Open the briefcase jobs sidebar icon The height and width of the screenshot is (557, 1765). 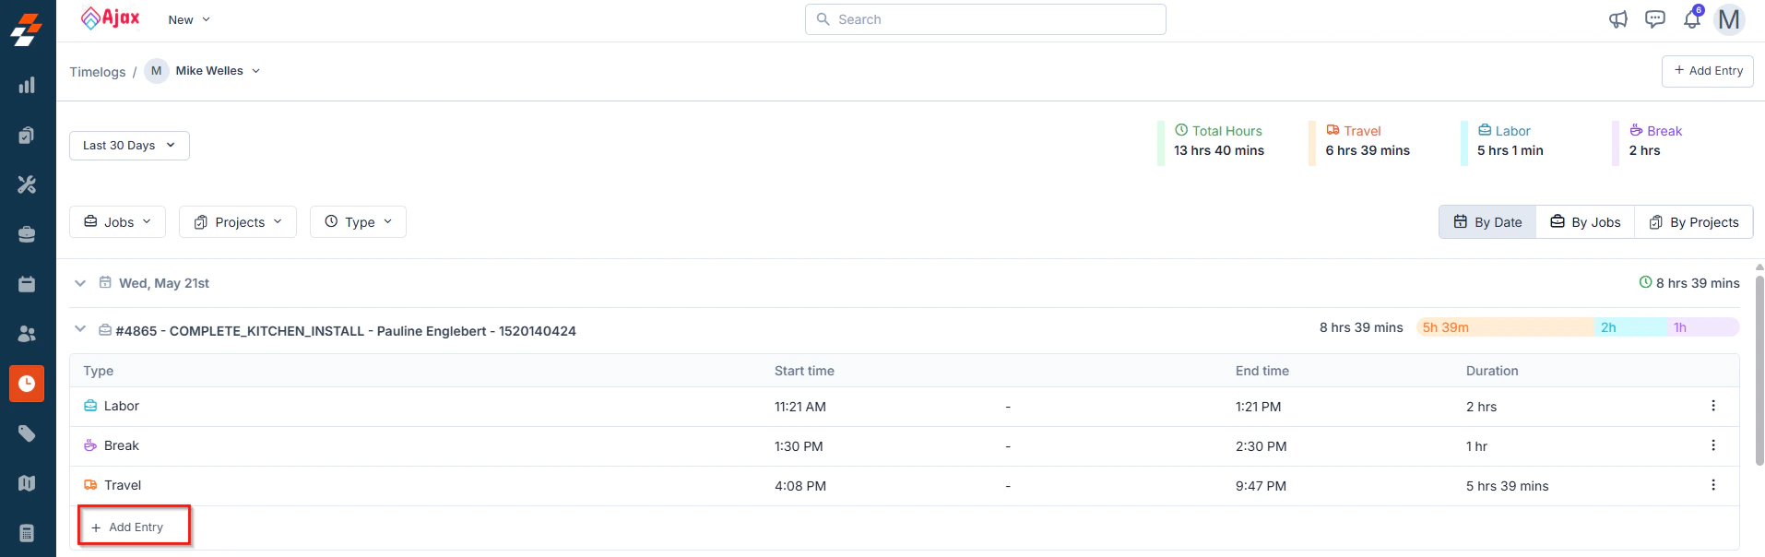(x=27, y=234)
